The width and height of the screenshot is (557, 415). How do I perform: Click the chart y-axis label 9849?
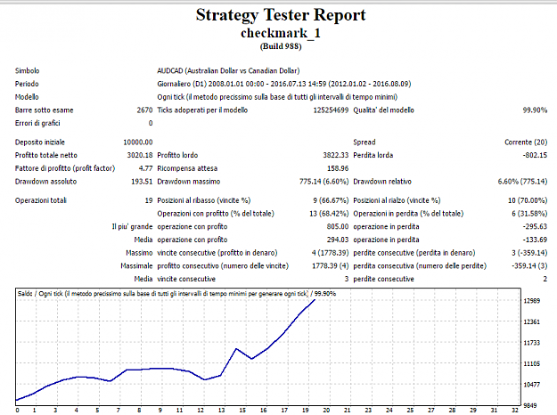coord(532,405)
